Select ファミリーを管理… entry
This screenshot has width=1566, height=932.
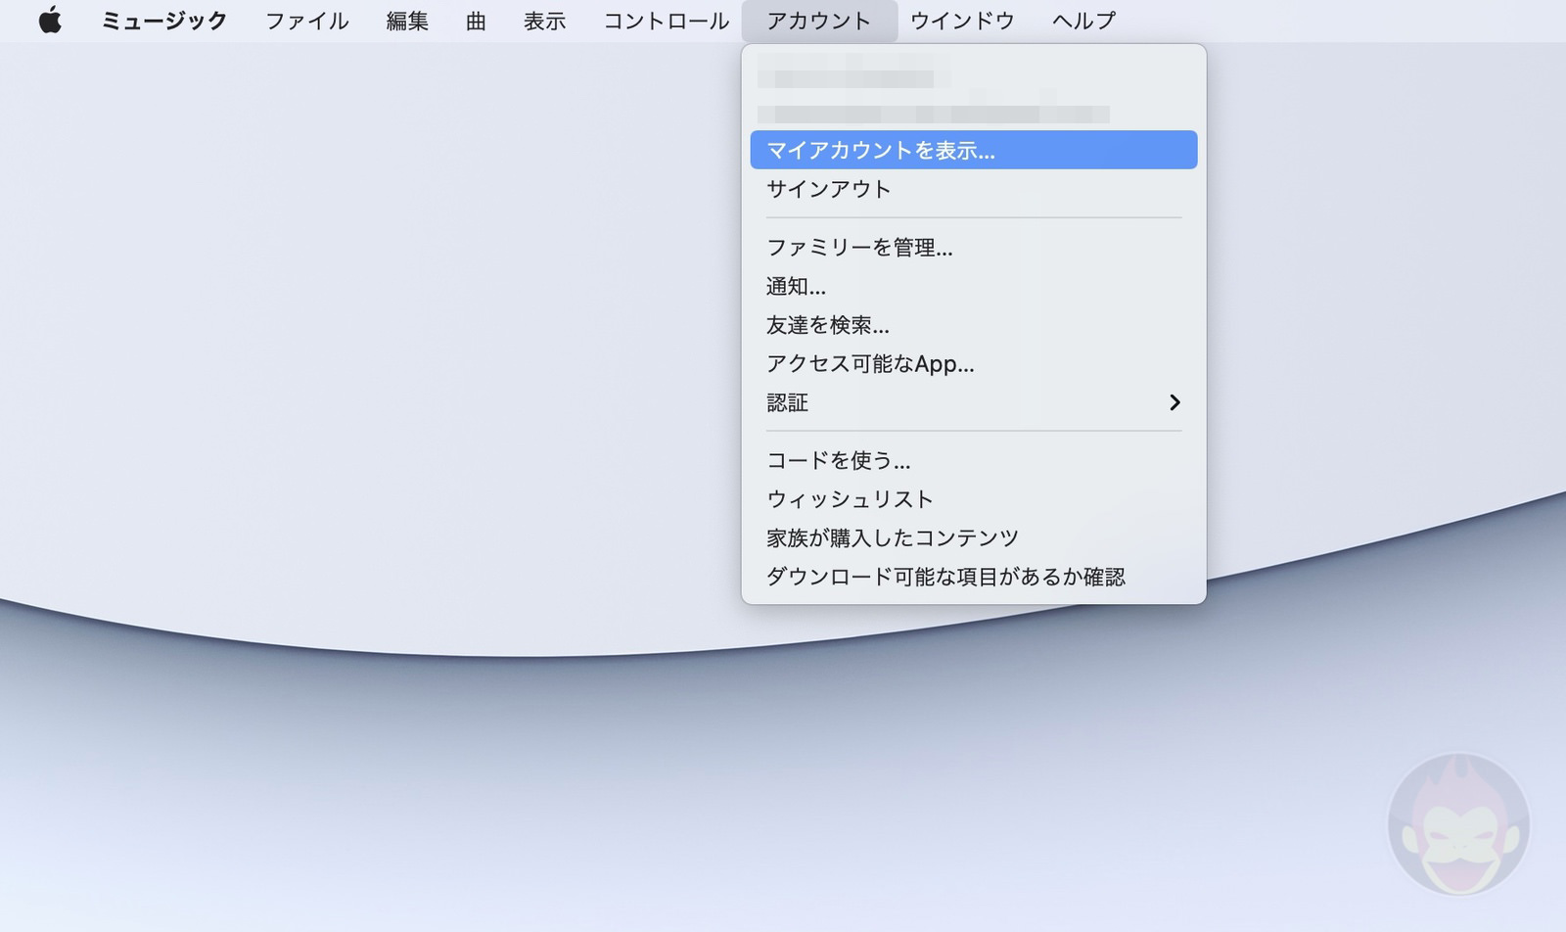click(974, 248)
